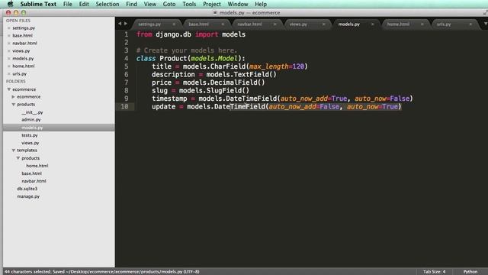Open settings.py from Open Files list
This screenshot has height=275, width=488.
click(24, 28)
